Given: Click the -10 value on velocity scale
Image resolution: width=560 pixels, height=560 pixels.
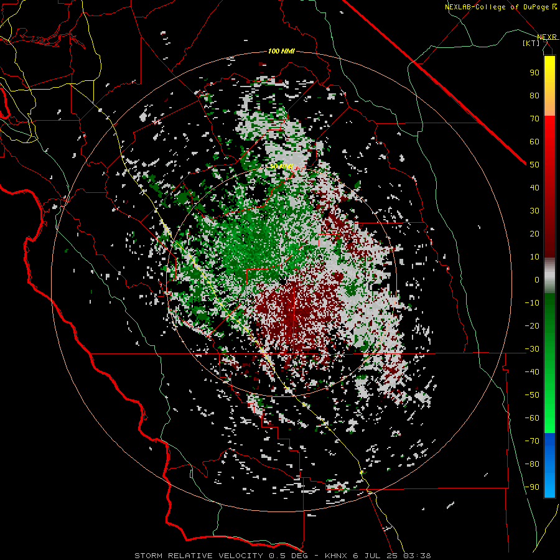Looking at the screenshot, I should click(532, 303).
